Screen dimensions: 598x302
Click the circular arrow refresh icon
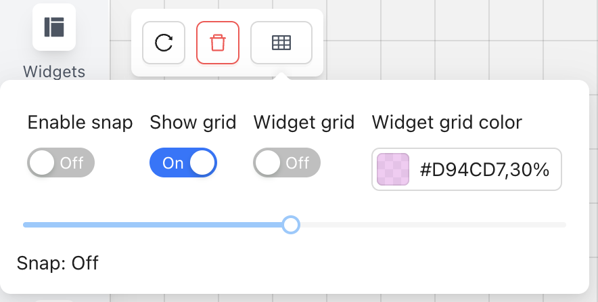(x=164, y=43)
